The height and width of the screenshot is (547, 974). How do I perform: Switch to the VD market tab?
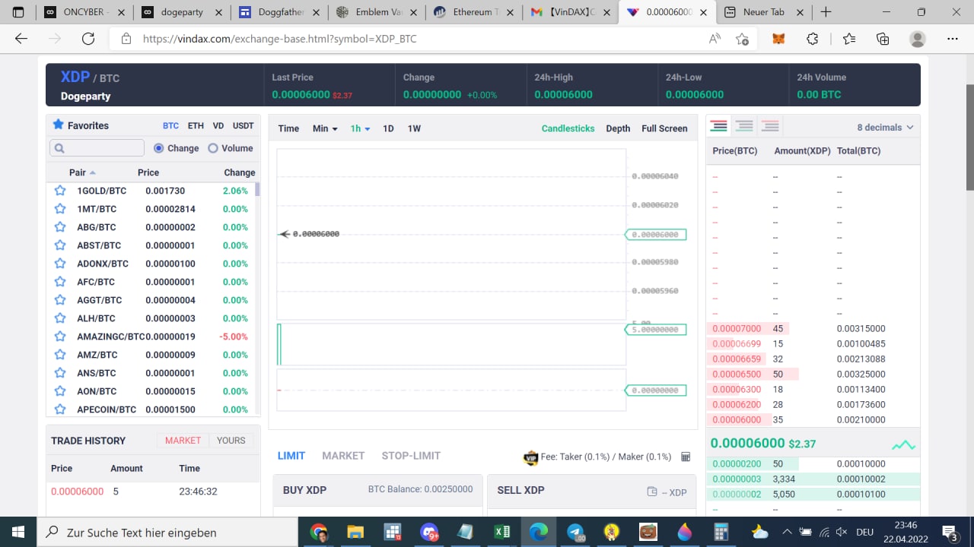point(218,125)
